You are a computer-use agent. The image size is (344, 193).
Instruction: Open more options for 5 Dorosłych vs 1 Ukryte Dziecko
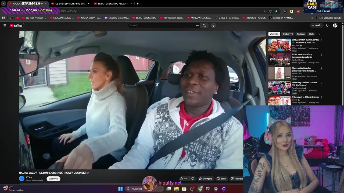321,97
